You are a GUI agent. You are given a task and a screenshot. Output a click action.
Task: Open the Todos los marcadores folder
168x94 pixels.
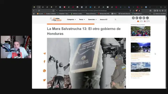tap(160, 14)
